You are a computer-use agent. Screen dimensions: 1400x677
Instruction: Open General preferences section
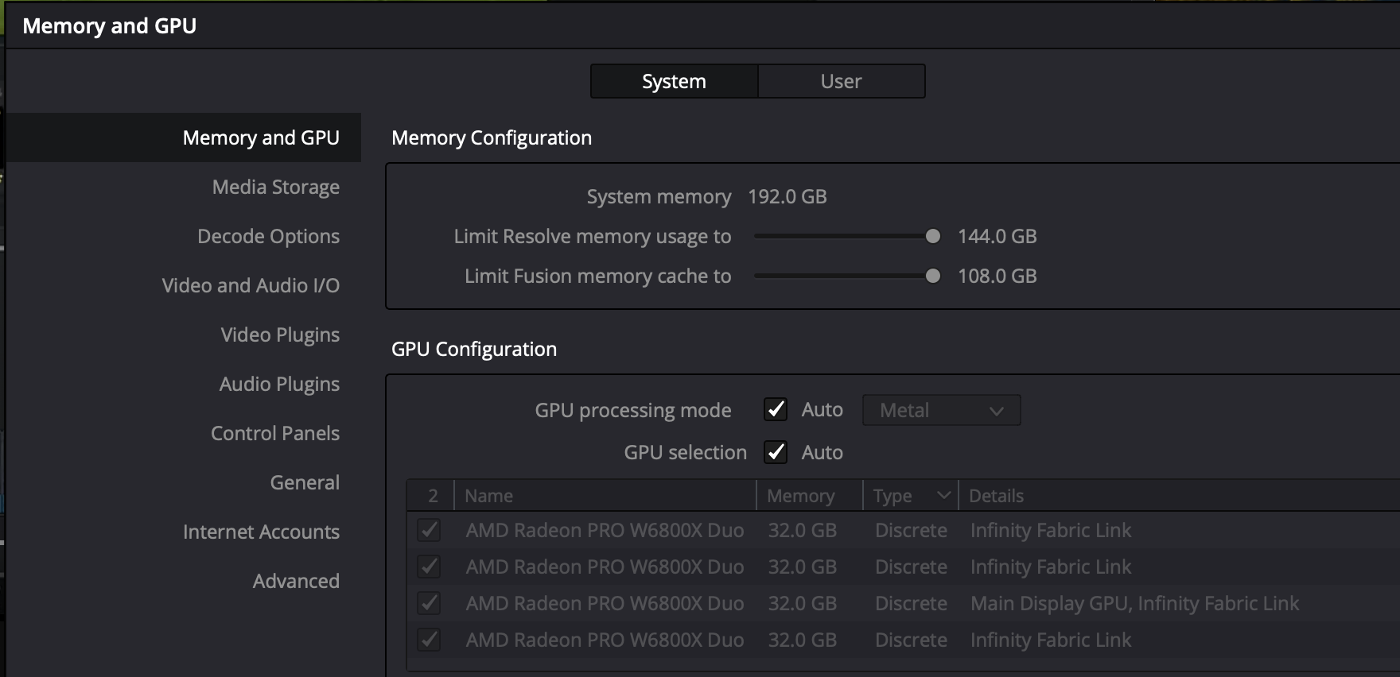[x=305, y=482]
